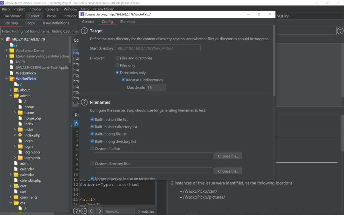
Task: Collapse the css folder
Action: coord(11,203)
